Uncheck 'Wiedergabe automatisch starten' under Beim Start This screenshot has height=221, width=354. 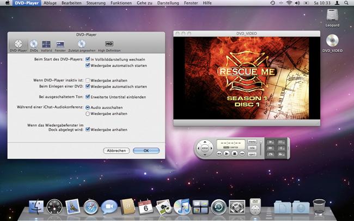coord(88,65)
